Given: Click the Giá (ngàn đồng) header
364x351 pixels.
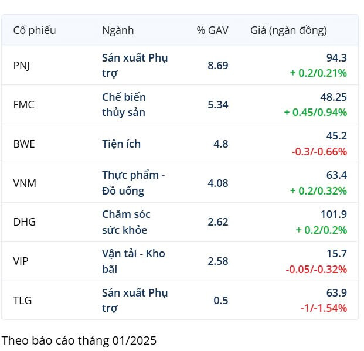Looking at the screenshot, I should point(288,30).
